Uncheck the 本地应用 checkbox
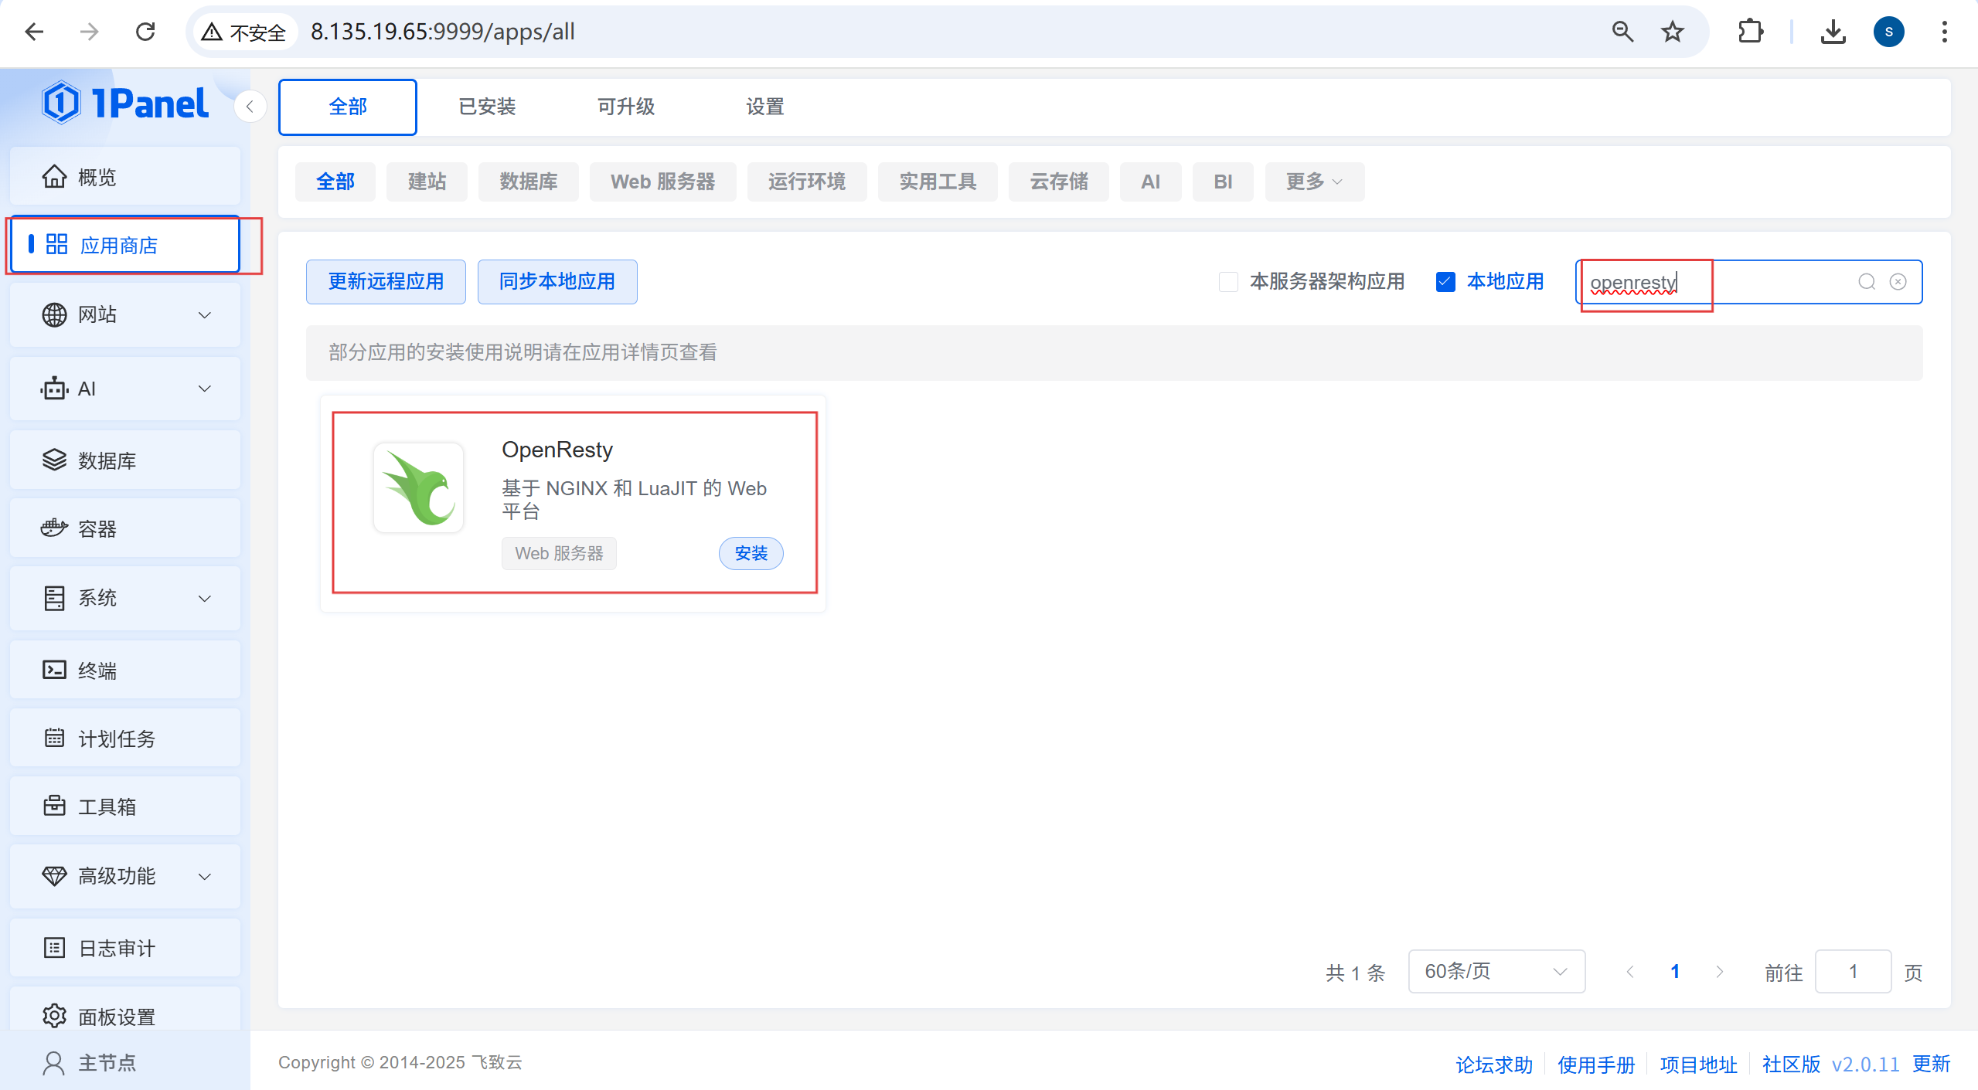The width and height of the screenshot is (1978, 1090). [x=1445, y=282]
